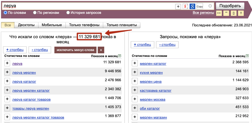This screenshot has height=123, width=252.
Task: Add 'леруа каталог товаров' with its plus button
Action: (x=7, y=99)
